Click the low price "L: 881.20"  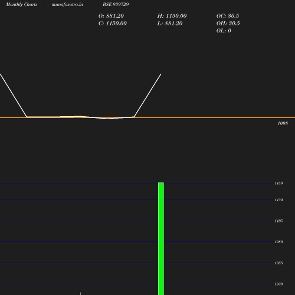[170, 24]
